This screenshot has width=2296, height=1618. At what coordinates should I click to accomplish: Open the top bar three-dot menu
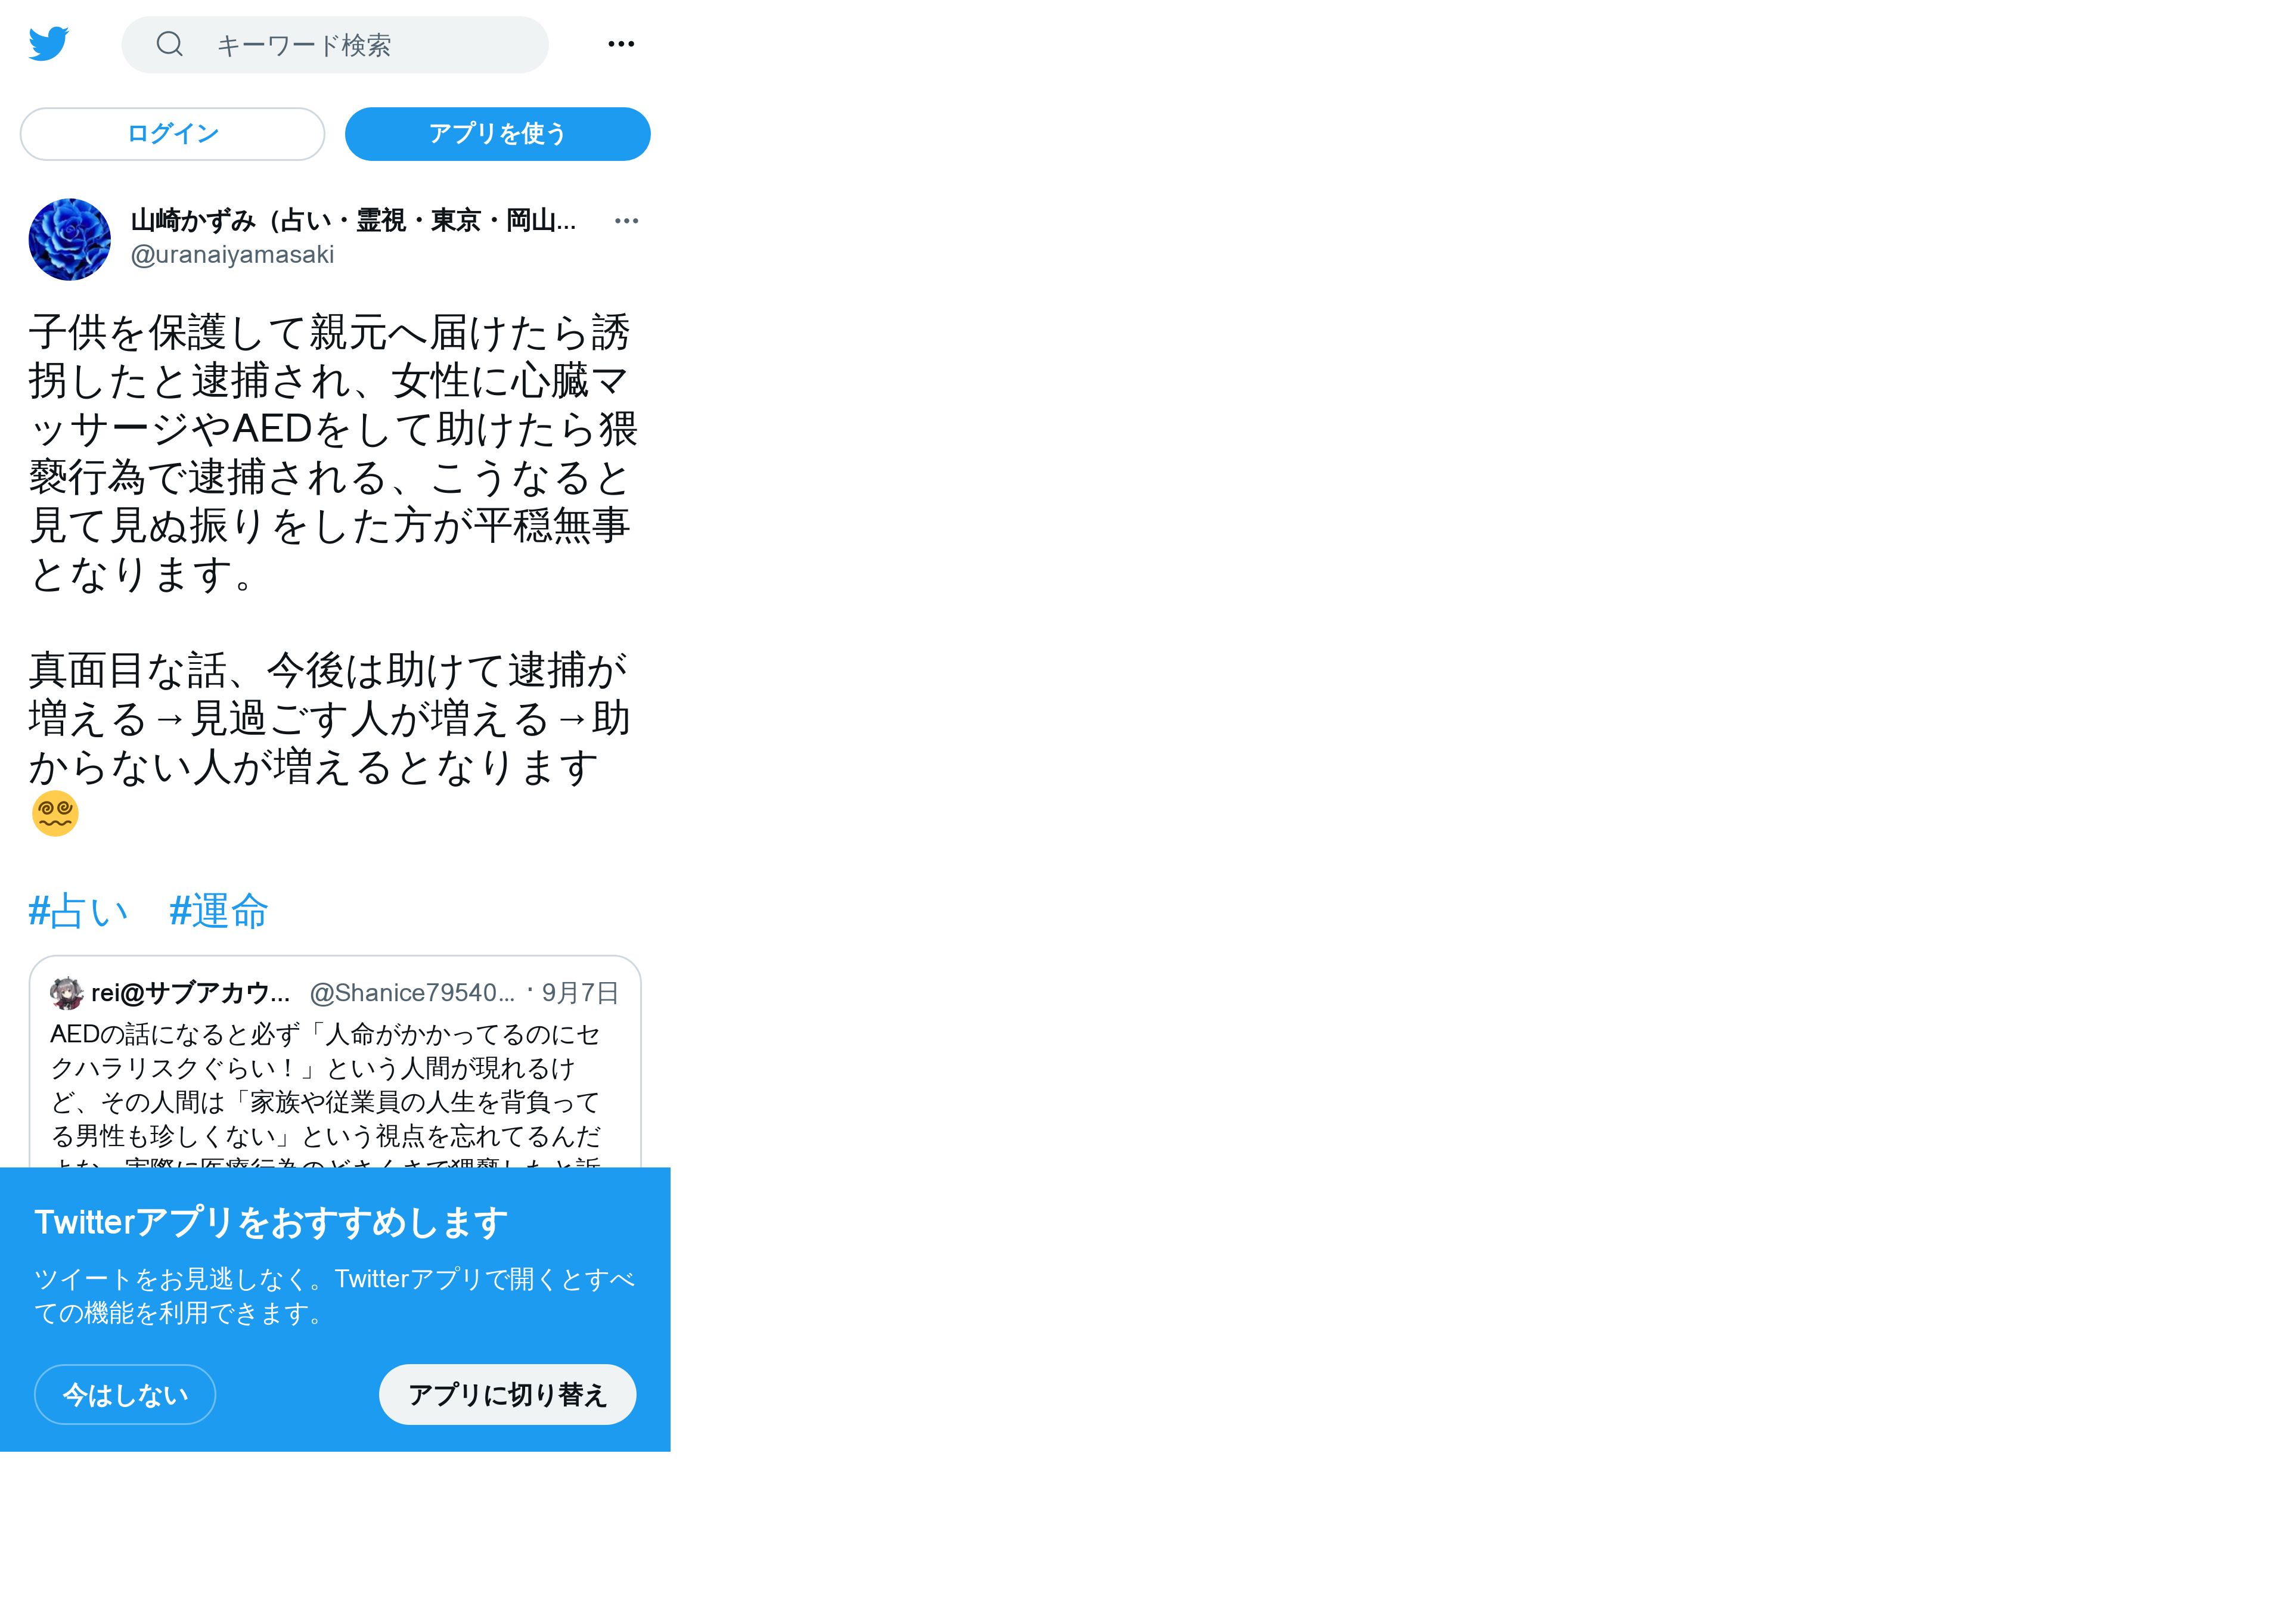click(x=621, y=44)
